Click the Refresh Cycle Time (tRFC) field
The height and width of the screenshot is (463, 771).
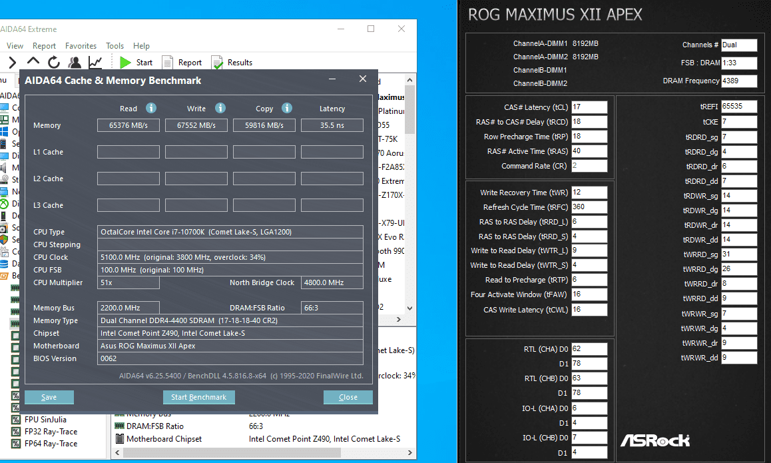(x=589, y=207)
